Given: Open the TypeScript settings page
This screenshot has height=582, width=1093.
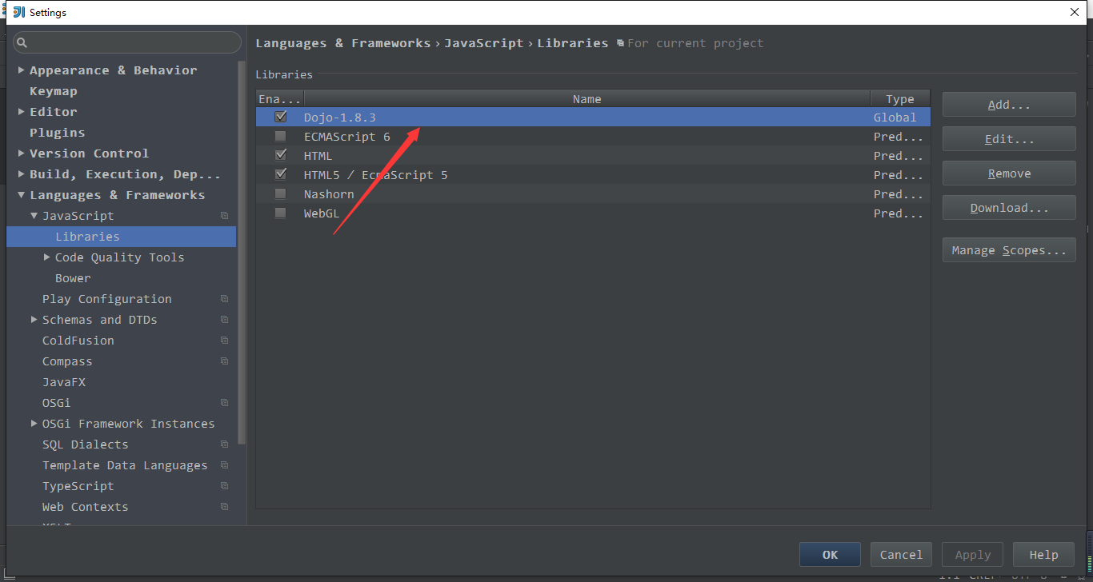Looking at the screenshot, I should [78, 486].
